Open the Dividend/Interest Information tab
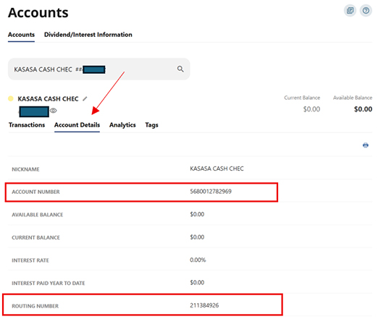The height and width of the screenshot is (327, 386). (88, 35)
